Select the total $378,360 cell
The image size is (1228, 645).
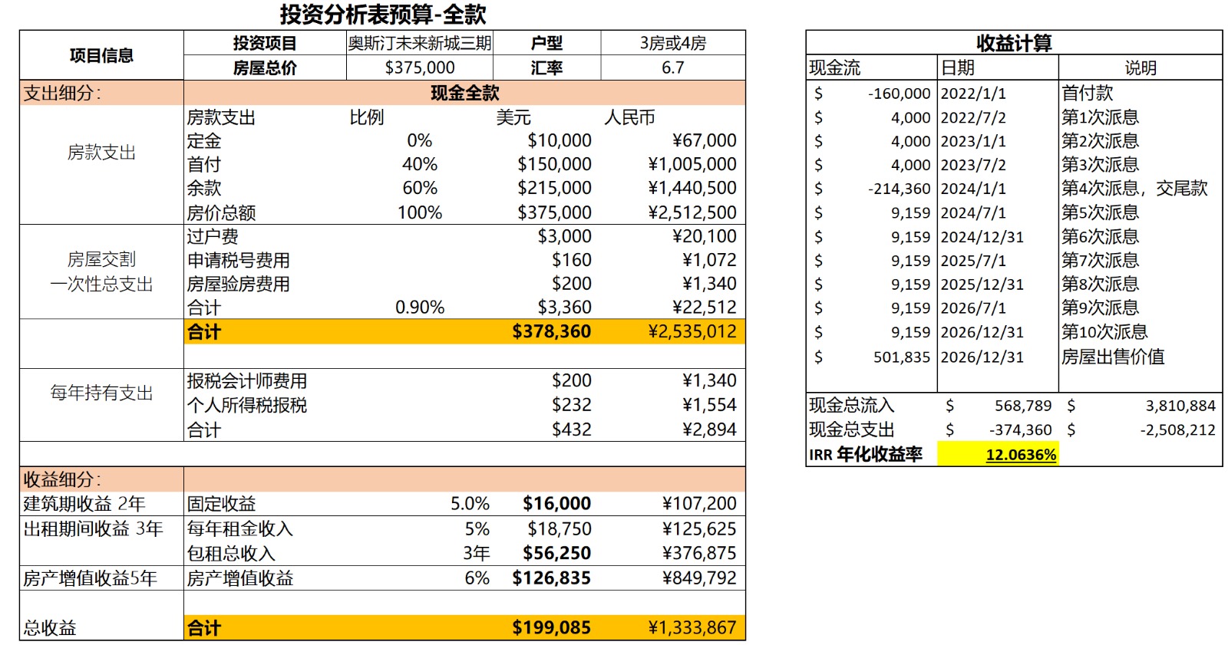tap(551, 331)
